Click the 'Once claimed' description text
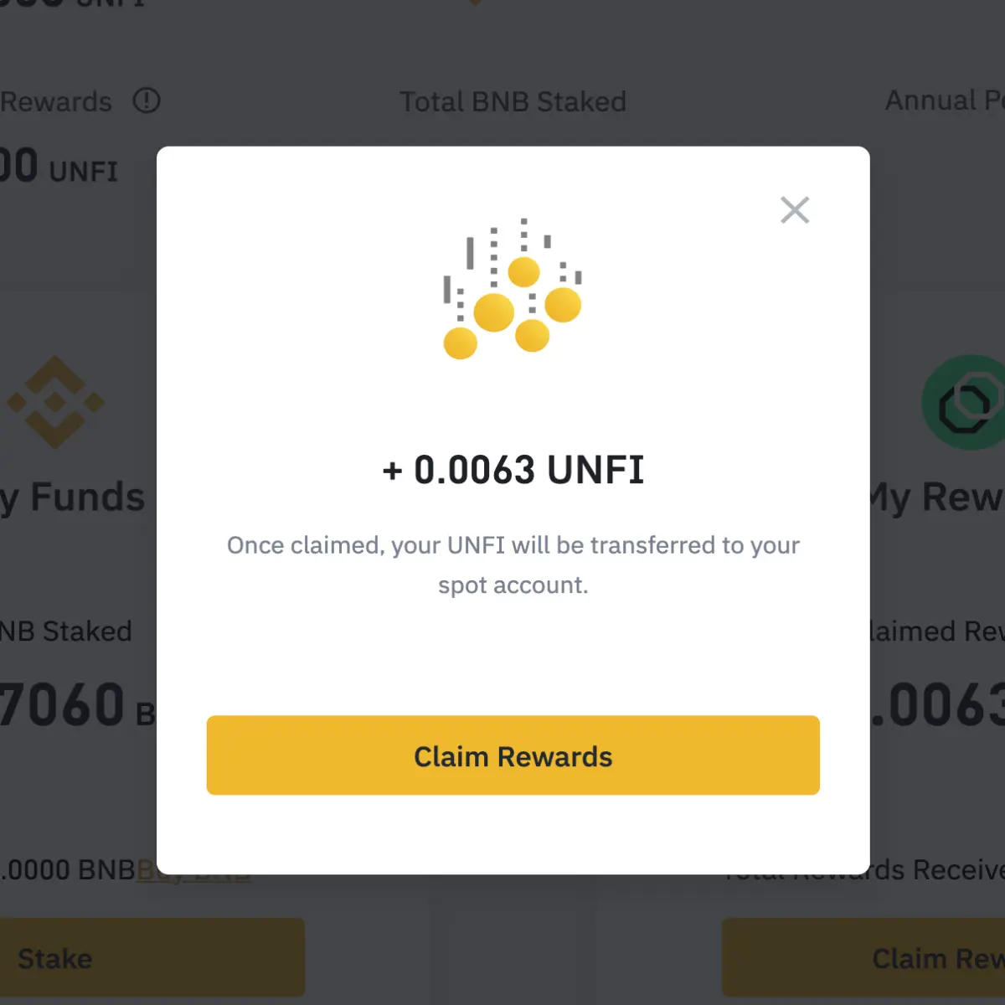This screenshot has width=1005, height=1005. pos(513,564)
